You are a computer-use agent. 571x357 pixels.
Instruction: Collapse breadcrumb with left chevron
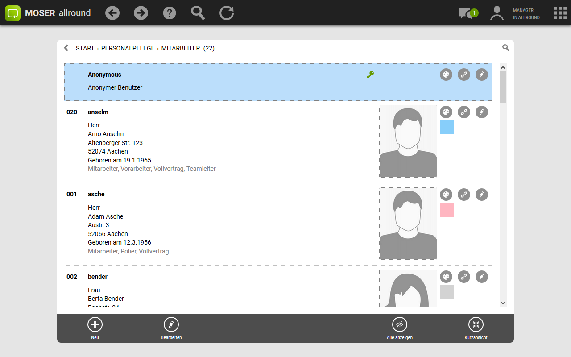point(66,48)
